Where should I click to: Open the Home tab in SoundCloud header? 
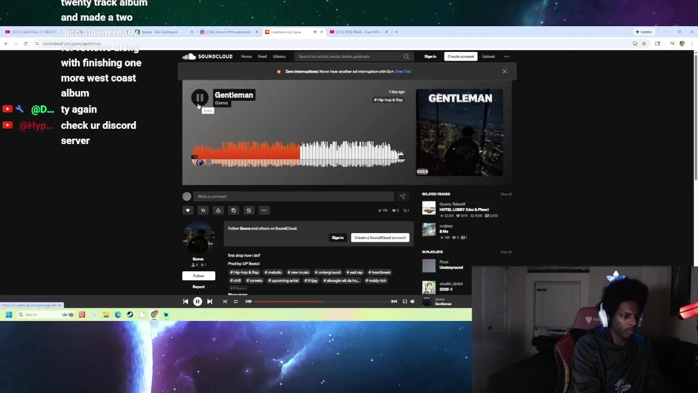coord(246,56)
